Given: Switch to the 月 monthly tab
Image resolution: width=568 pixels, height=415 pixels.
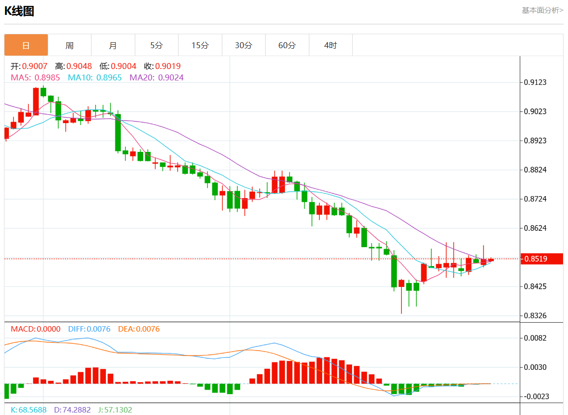Looking at the screenshot, I should click(113, 45).
